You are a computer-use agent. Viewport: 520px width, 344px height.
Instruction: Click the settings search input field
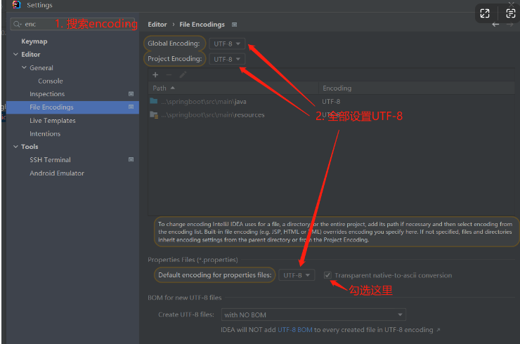coord(72,24)
